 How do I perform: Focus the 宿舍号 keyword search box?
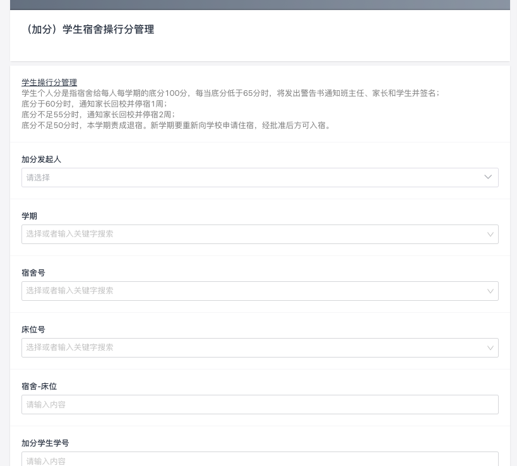(253, 291)
